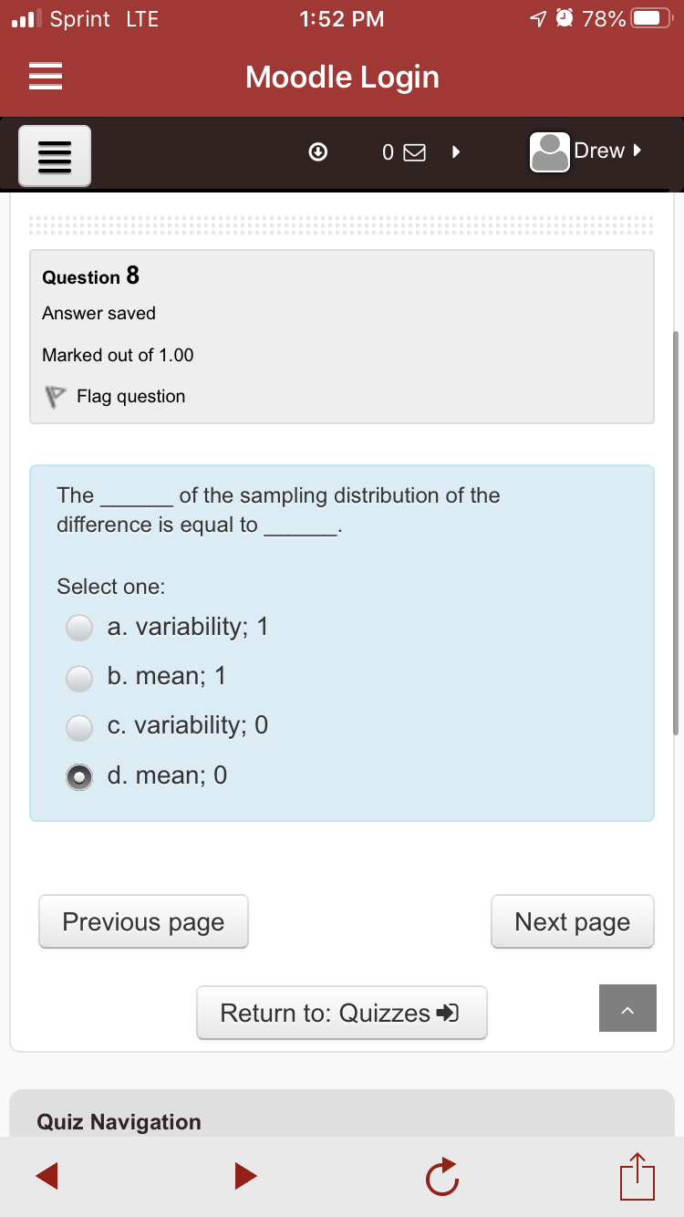Go to Next page

[572, 921]
